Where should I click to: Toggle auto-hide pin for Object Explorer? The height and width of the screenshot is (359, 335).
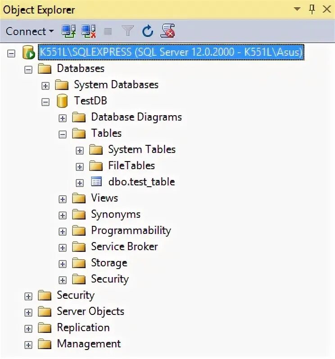312,9
